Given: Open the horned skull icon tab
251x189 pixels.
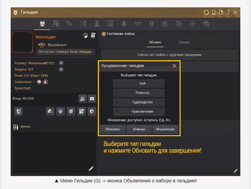Looking at the screenshot, I should 138,24.
